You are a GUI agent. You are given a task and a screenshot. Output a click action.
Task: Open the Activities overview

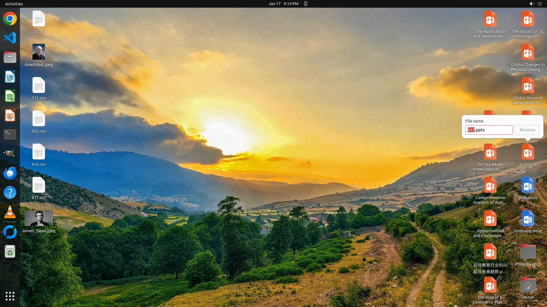[x=14, y=4]
